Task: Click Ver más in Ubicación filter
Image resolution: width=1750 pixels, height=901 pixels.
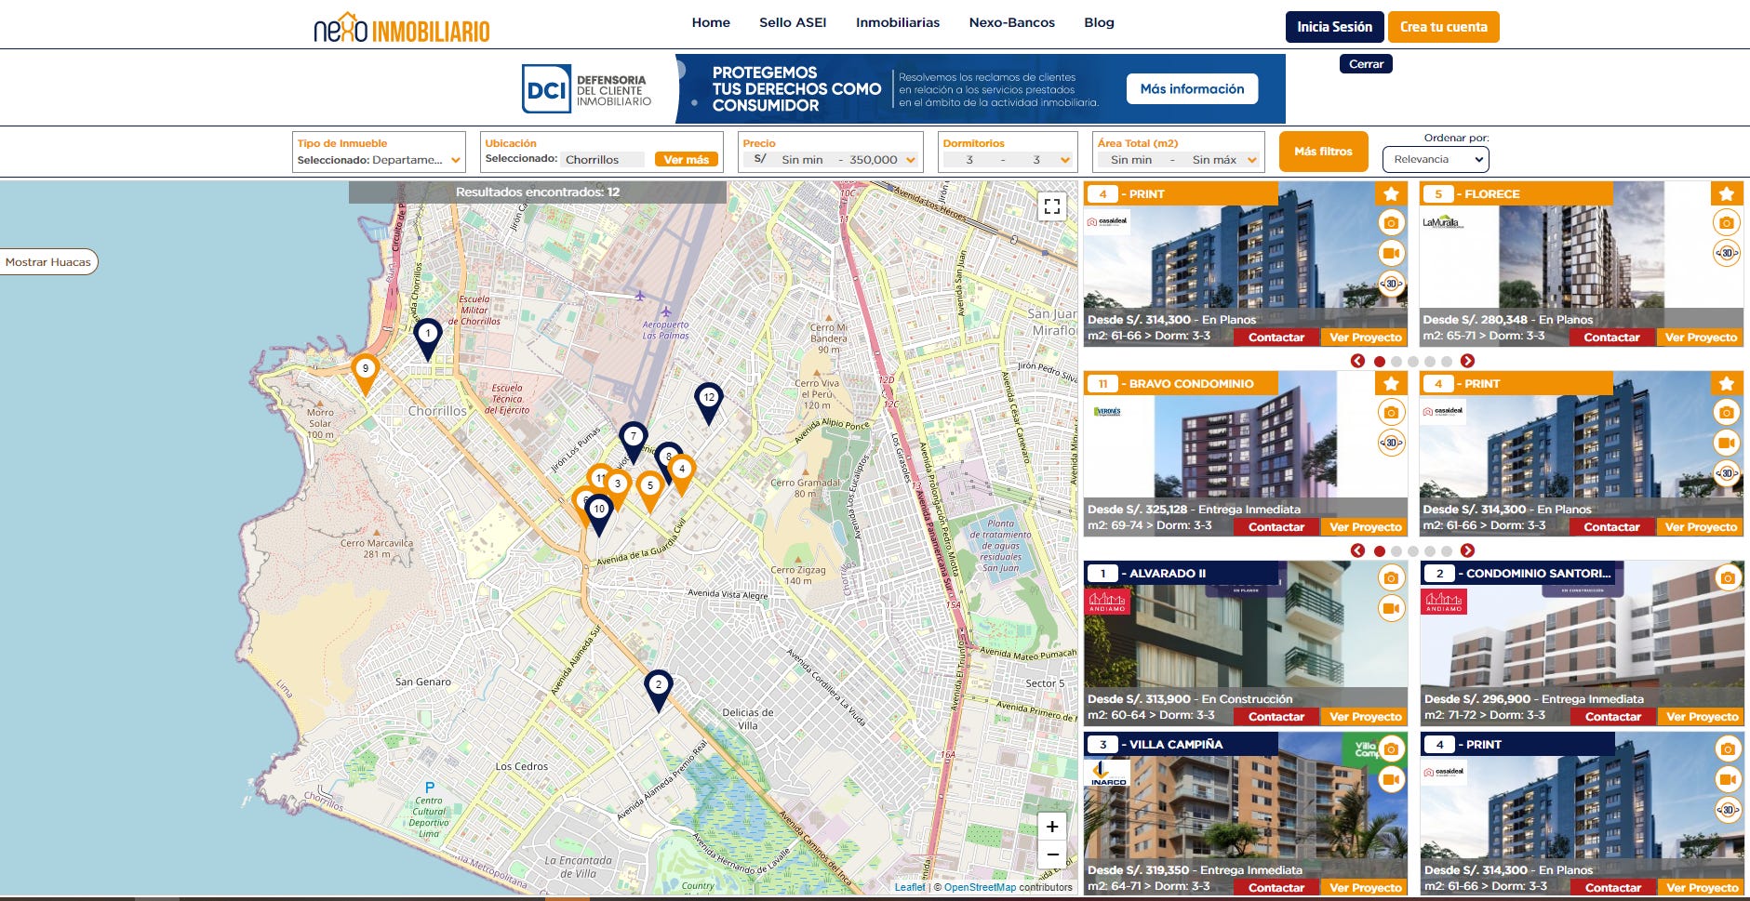Action: tap(686, 160)
